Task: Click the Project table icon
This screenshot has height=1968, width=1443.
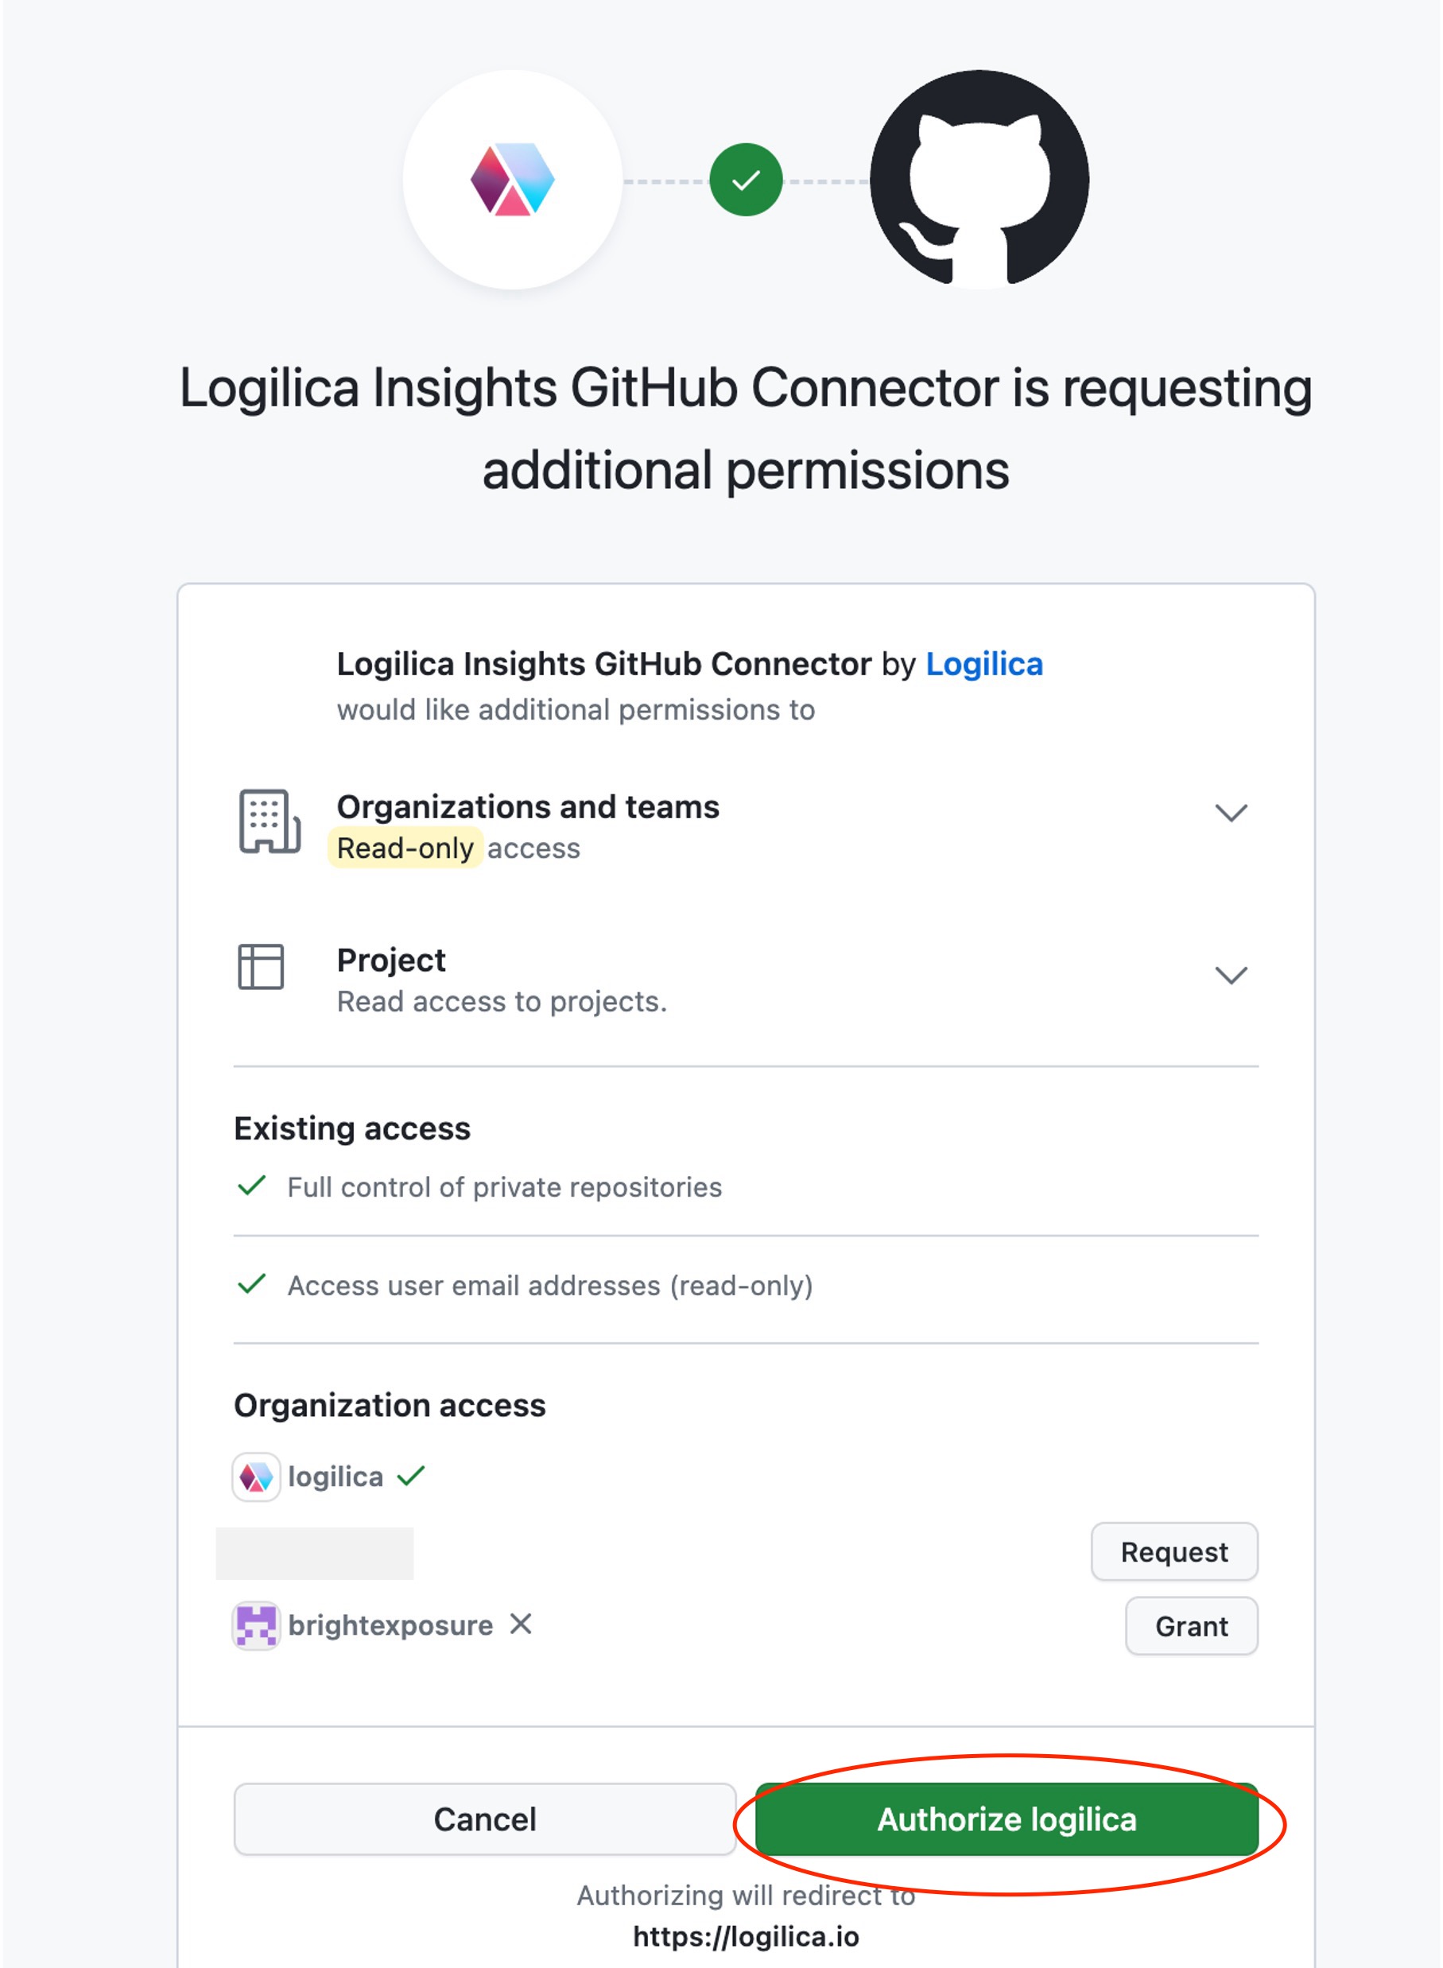Action: click(260, 966)
